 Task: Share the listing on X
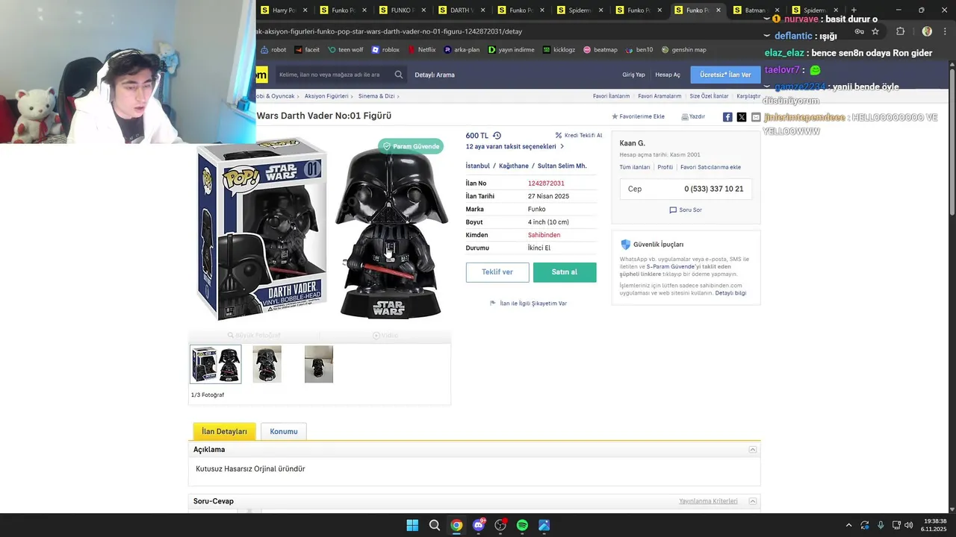point(742,117)
